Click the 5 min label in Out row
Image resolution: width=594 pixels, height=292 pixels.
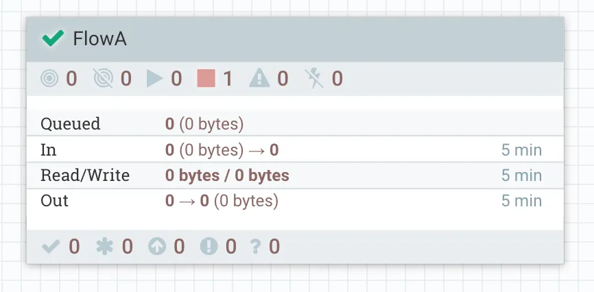tap(521, 201)
